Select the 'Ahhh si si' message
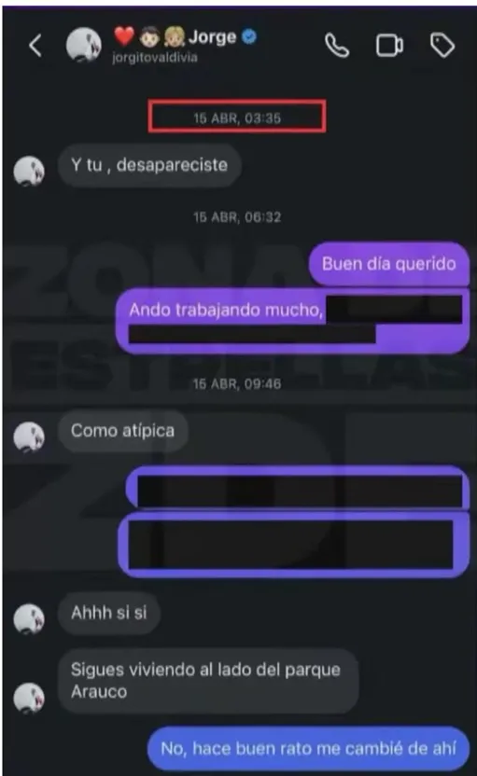 (109, 613)
